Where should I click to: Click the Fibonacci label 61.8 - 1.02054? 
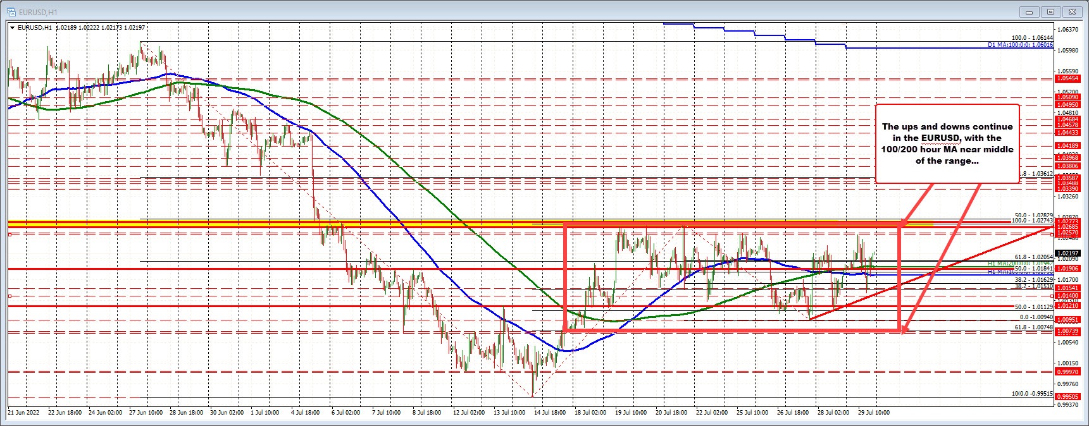1034,257
